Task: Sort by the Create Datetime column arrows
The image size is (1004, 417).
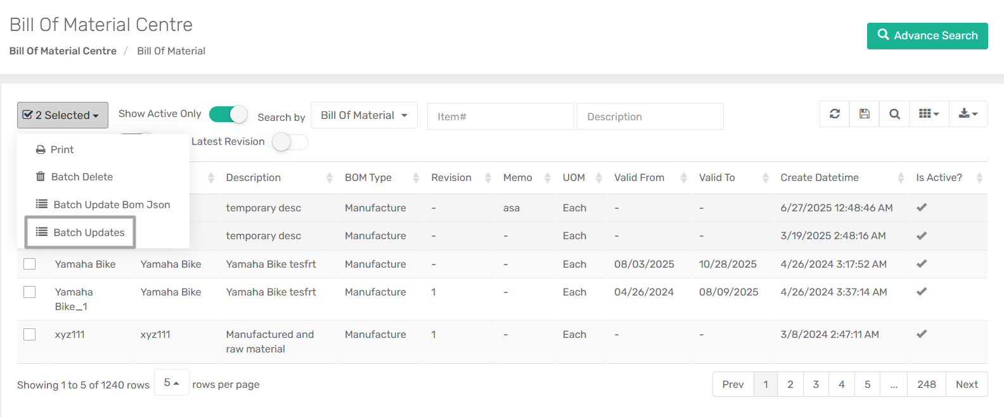Action: click(x=901, y=178)
